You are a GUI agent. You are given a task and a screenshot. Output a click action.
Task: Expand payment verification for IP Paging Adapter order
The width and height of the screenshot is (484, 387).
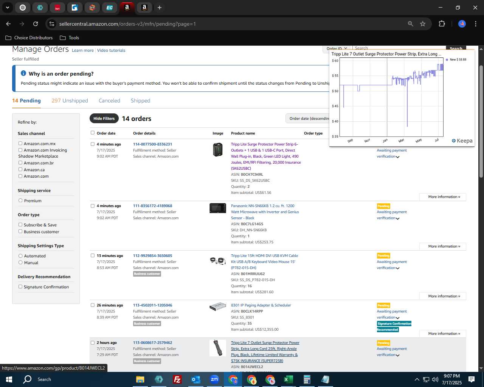point(397,318)
